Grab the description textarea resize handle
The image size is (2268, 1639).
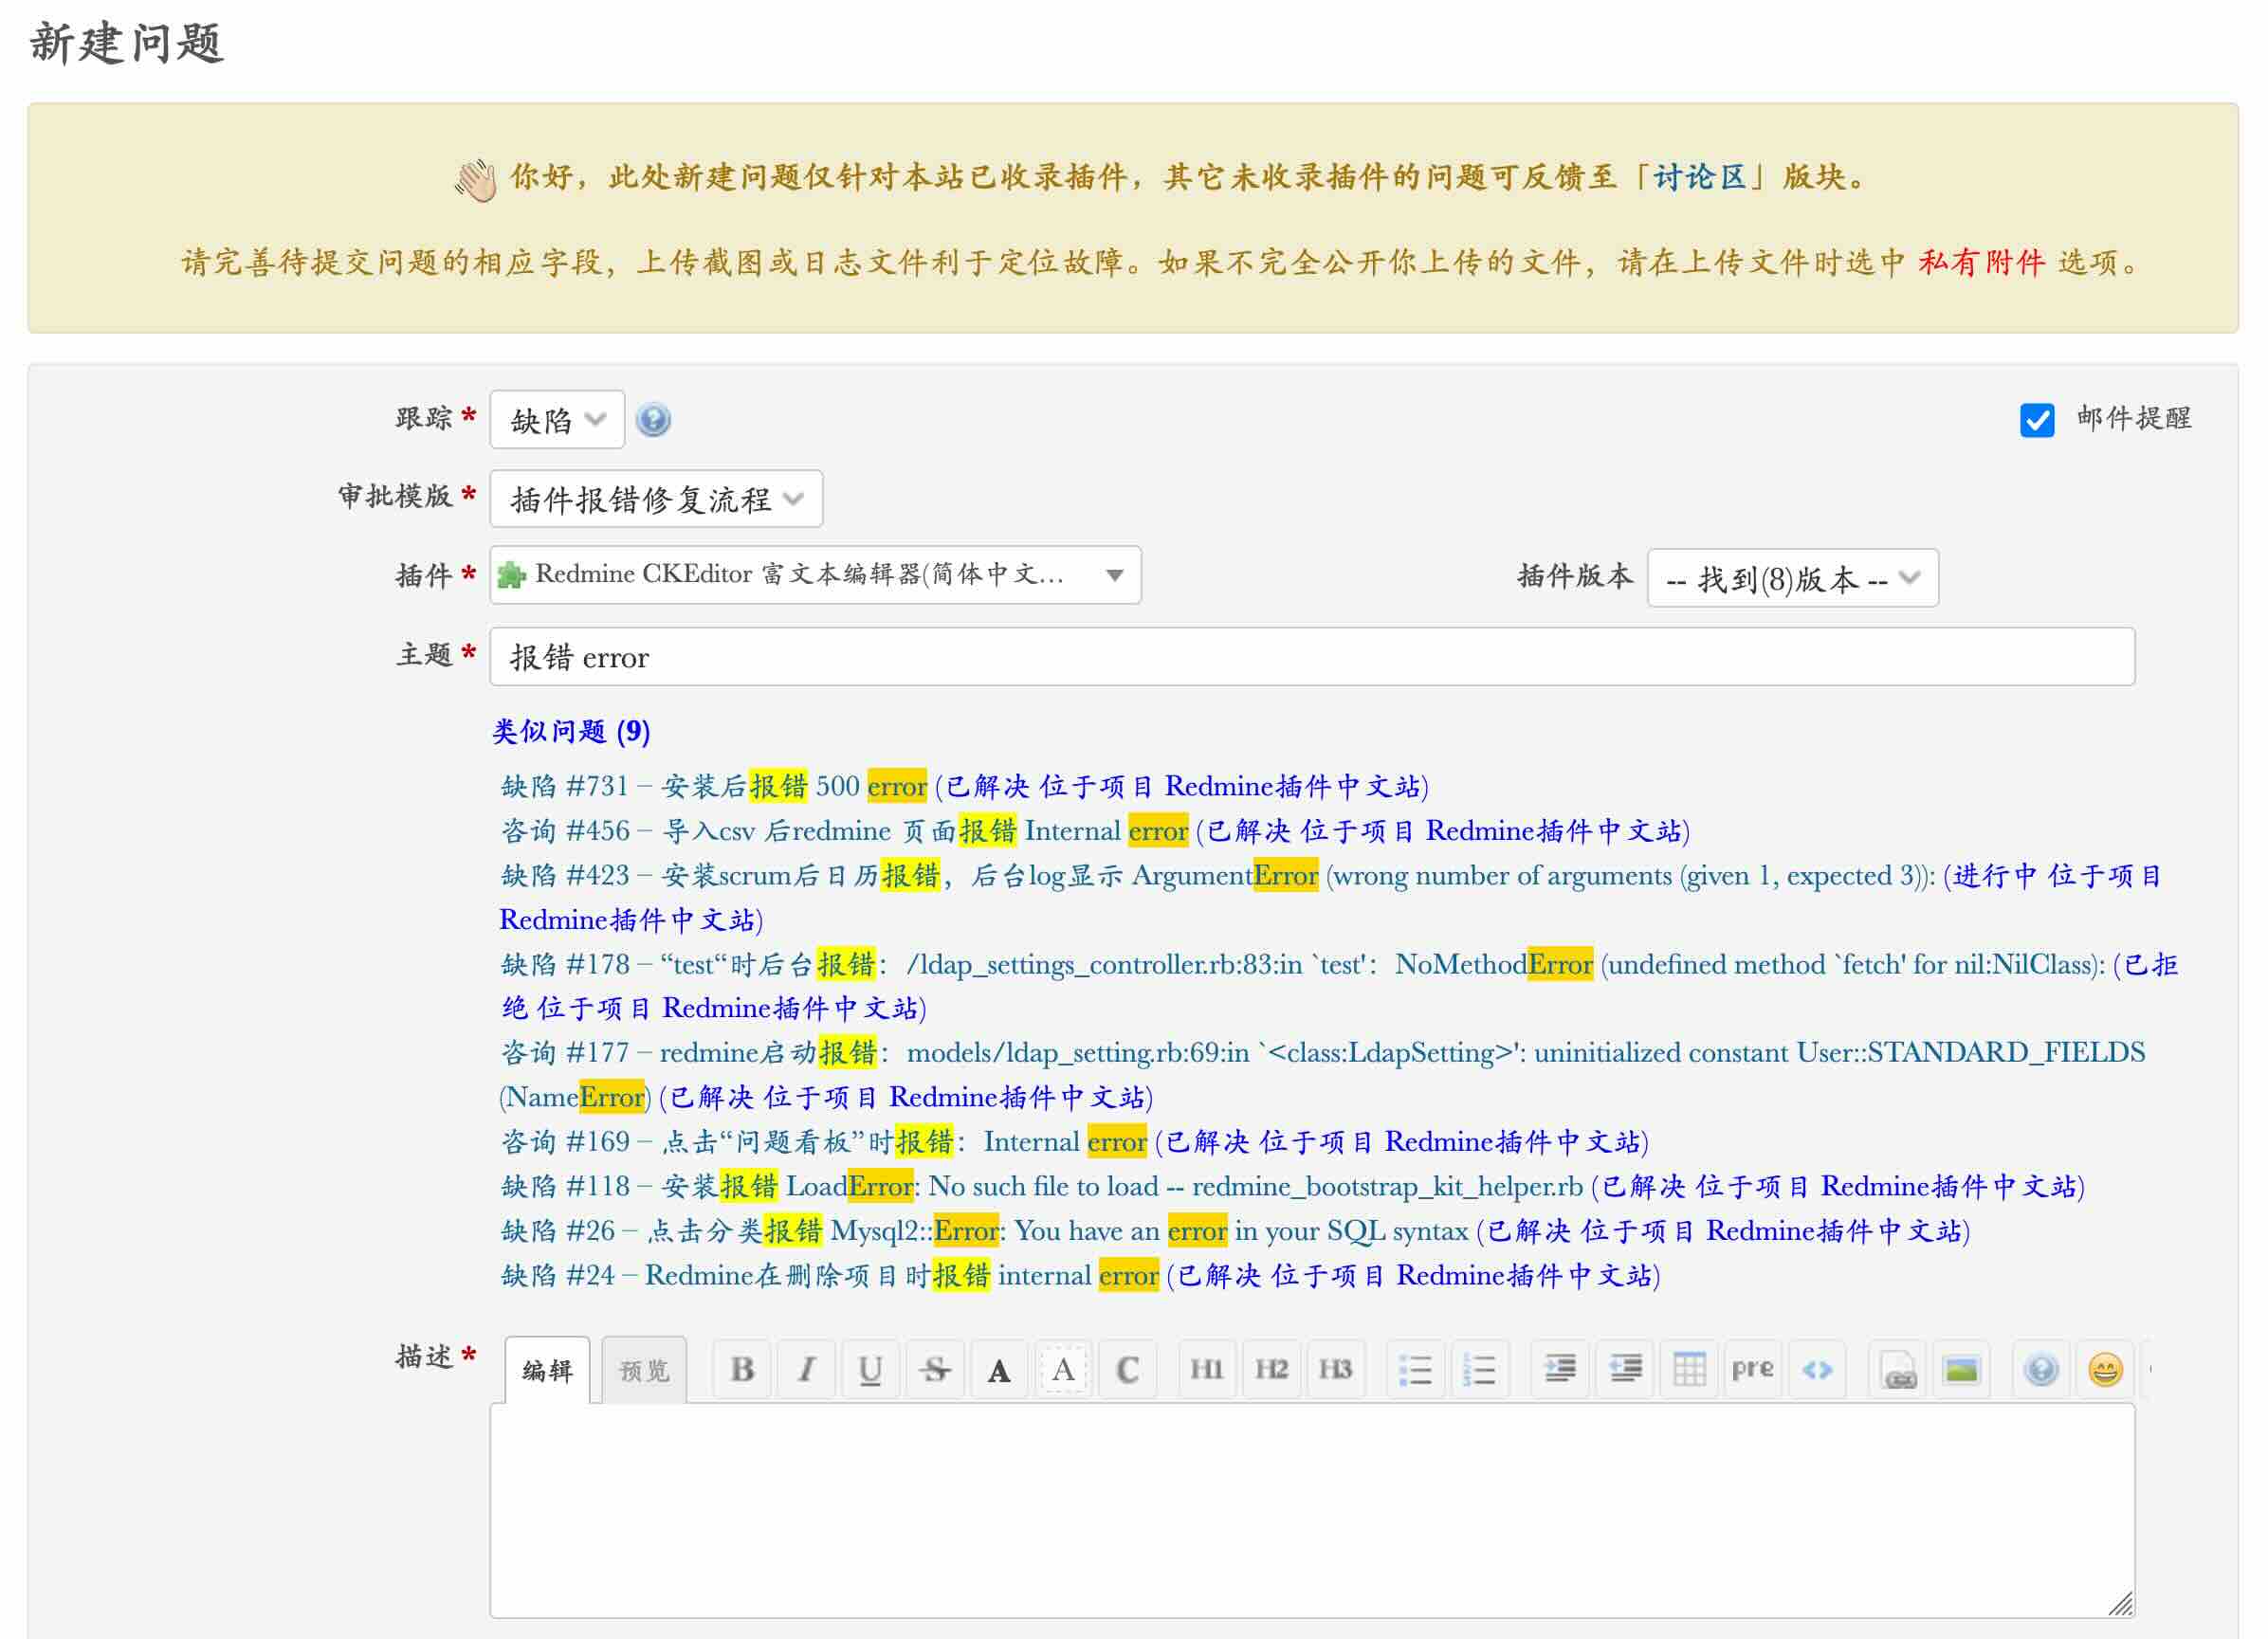click(2121, 1604)
